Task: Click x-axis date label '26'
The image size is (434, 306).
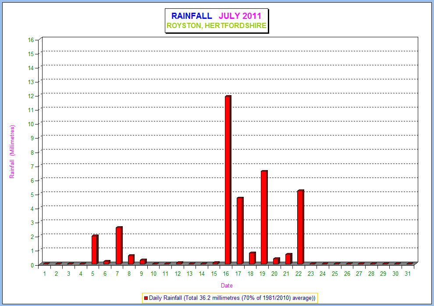Action: click(347, 274)
